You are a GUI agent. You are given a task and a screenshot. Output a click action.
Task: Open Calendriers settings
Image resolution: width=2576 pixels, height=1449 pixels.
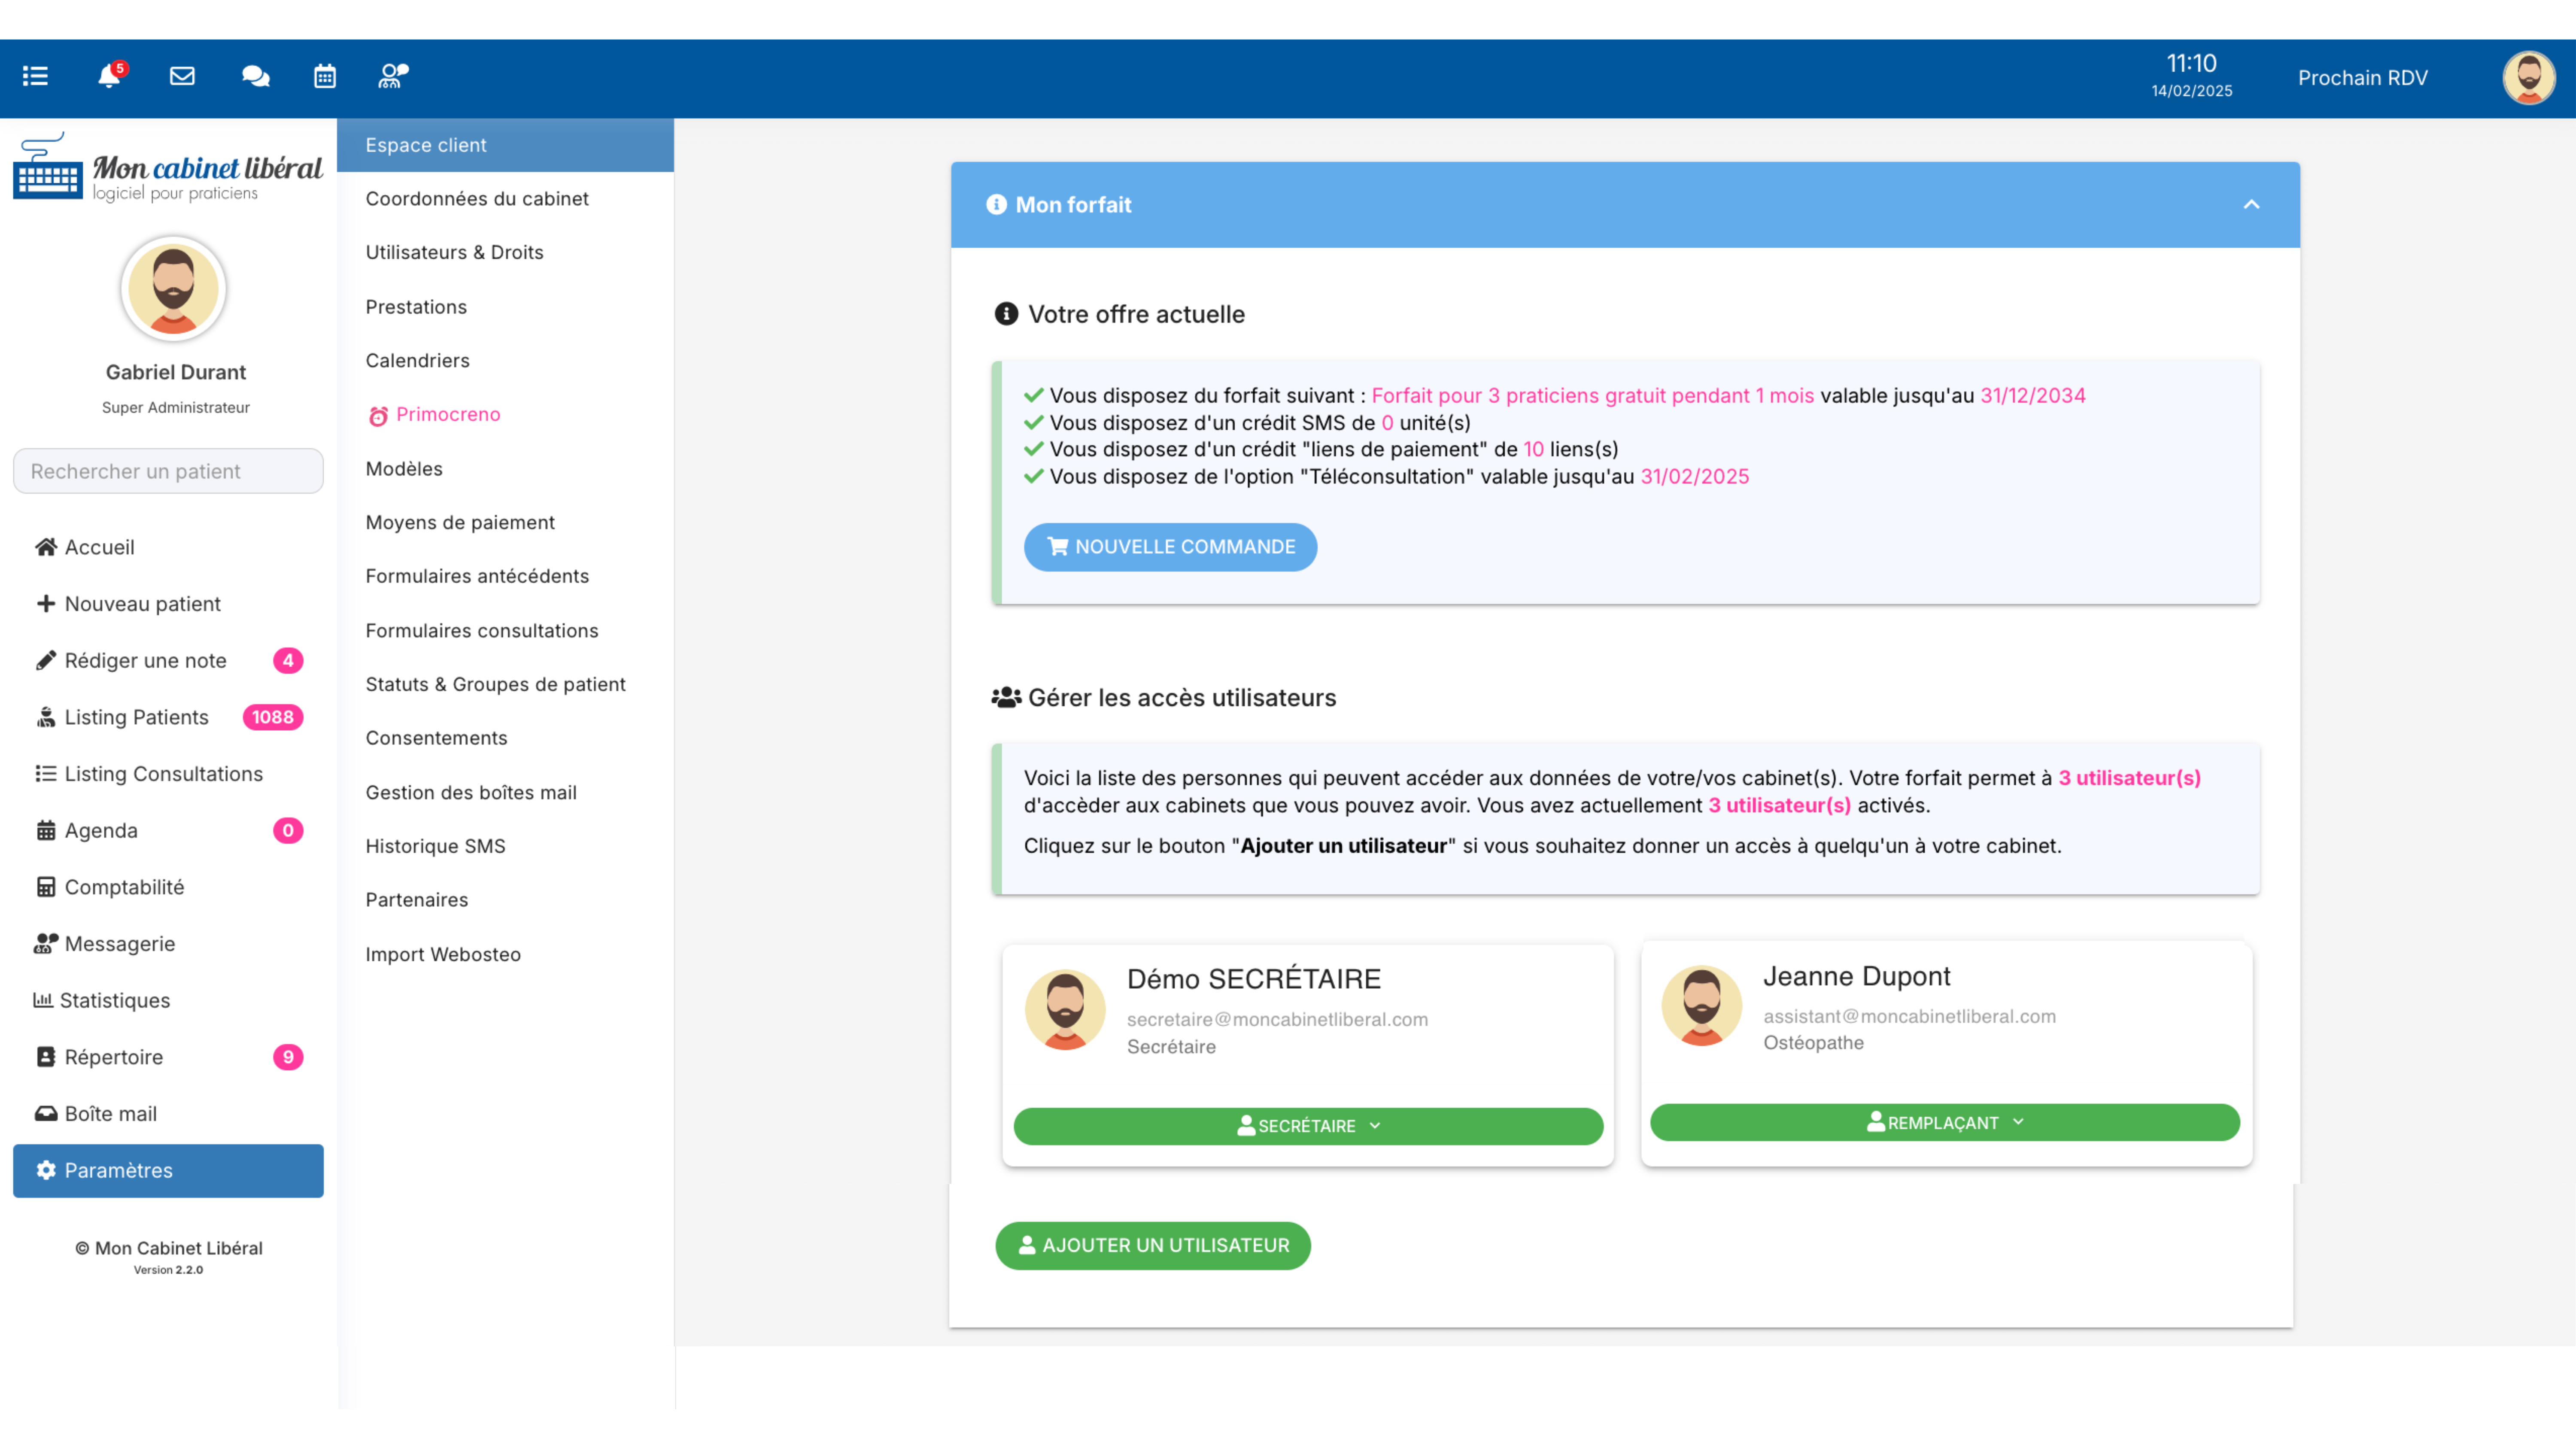click(505, 361)
